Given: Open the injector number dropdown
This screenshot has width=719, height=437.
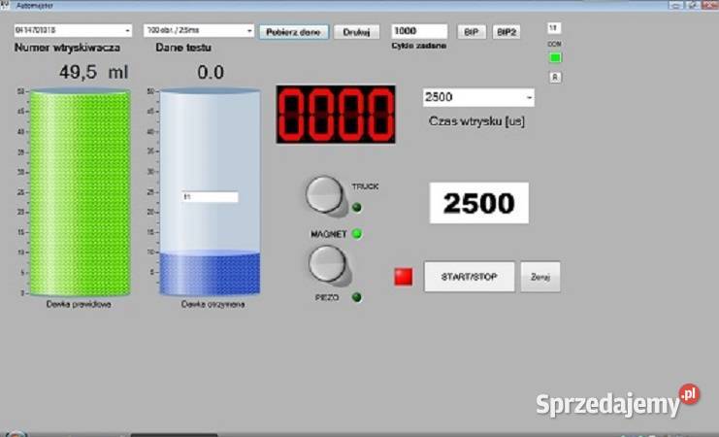Looking at the screenshot, I should click(x=73, y=31).
